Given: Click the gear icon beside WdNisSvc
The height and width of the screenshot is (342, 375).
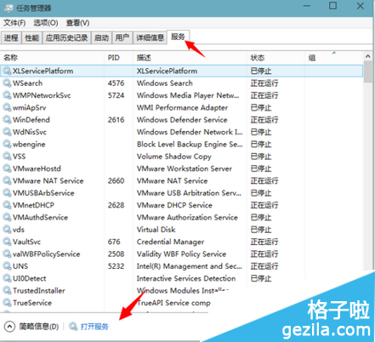Looking at the screenshot, I should click(x=7, y=132).
